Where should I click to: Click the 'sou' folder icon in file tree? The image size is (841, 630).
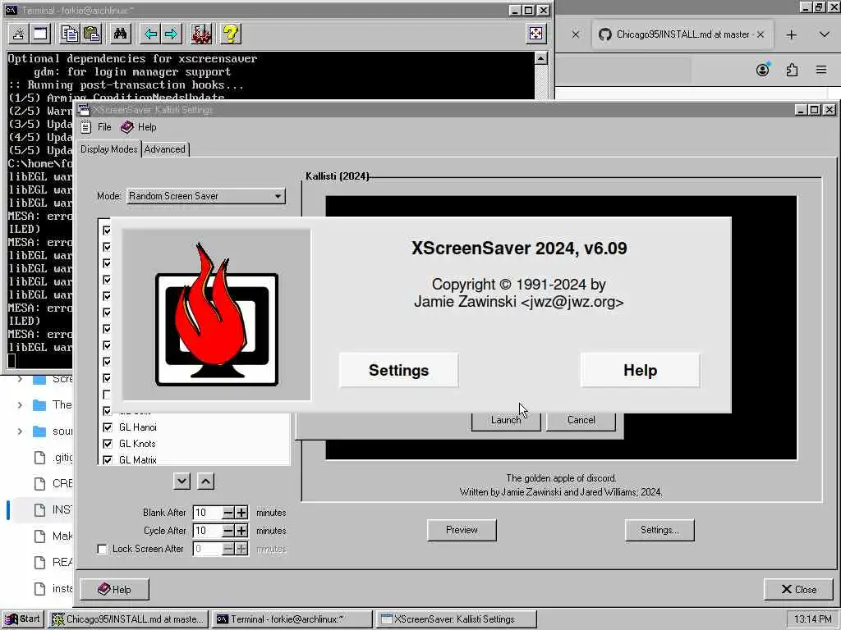(39, 431)
